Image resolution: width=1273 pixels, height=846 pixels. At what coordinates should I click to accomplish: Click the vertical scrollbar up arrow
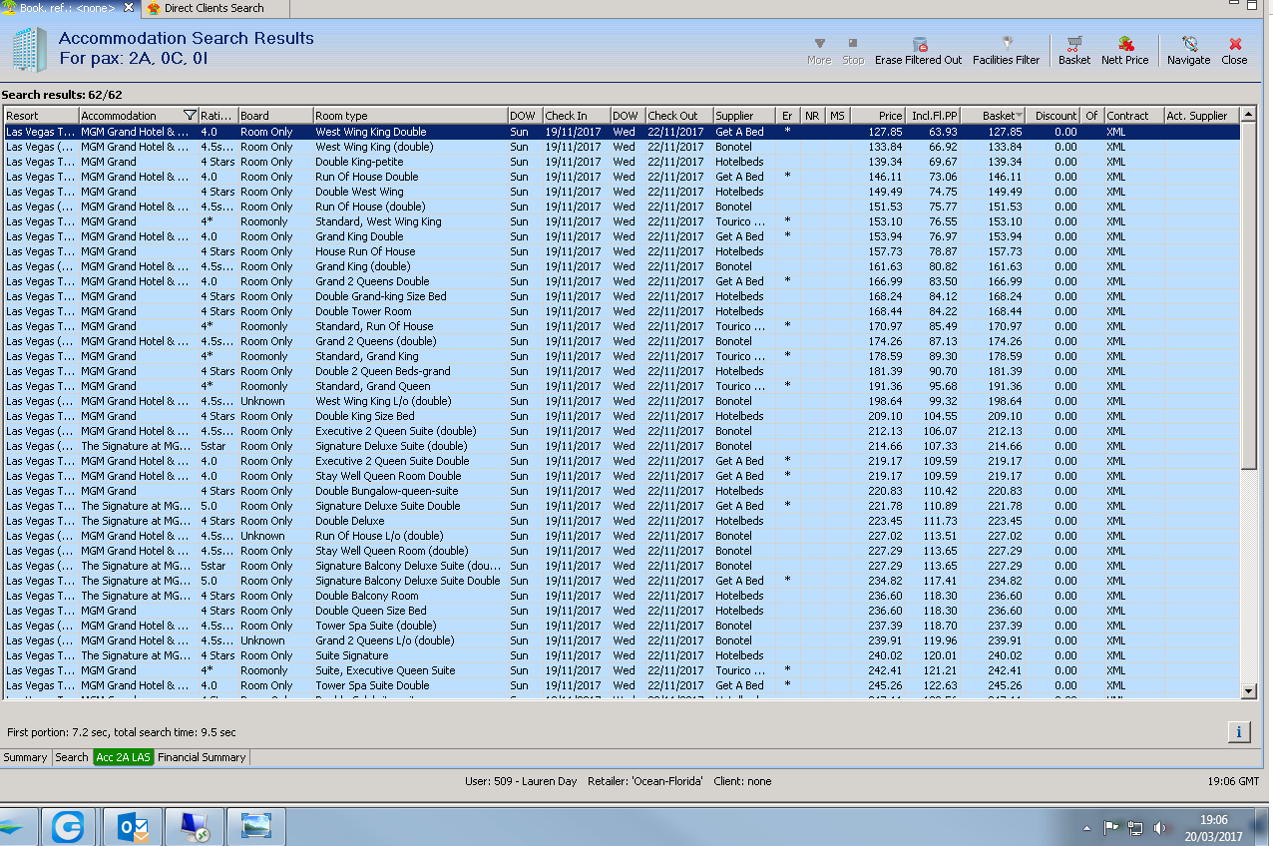(x=1248, y=115)
